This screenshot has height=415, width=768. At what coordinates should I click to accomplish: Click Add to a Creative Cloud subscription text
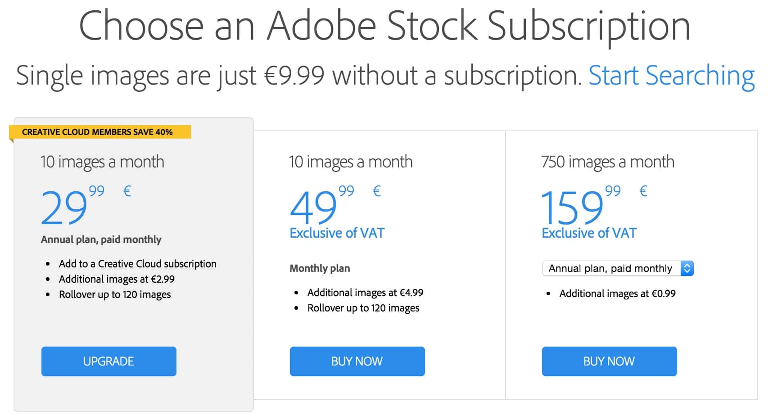[138, 264]
